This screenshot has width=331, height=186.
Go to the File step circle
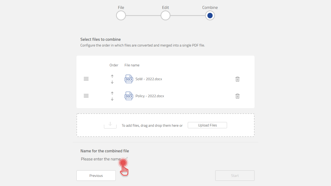point(121,16)
